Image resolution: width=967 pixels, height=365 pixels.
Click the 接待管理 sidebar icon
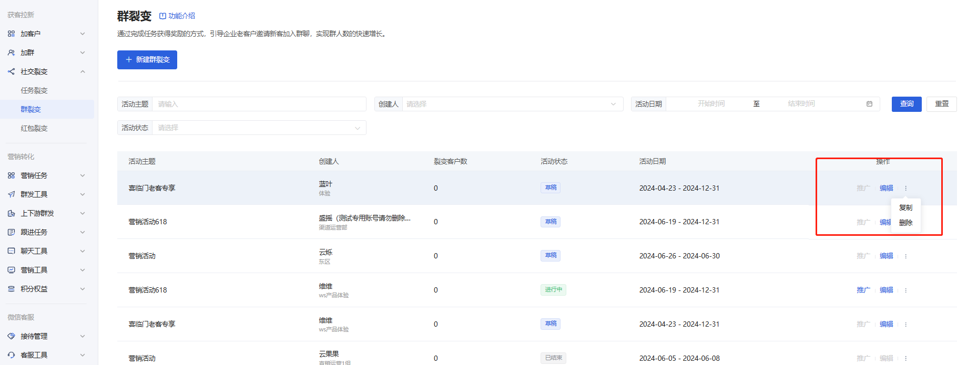[x=11, y=336]
